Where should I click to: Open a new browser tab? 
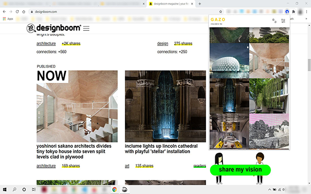pos(200,4)
